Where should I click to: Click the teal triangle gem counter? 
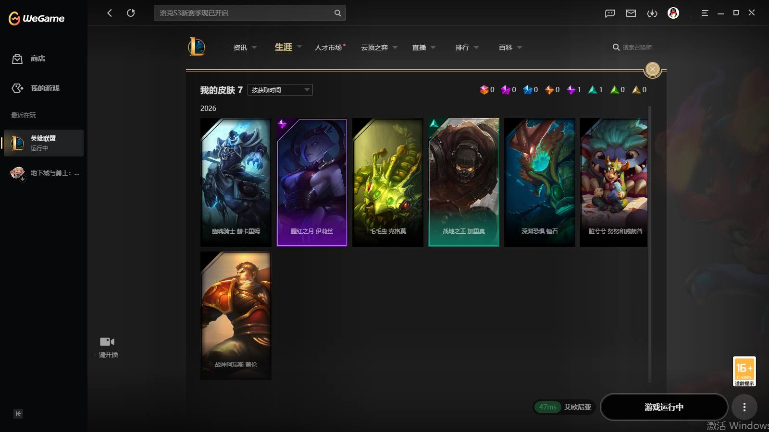tap(595, 90)
